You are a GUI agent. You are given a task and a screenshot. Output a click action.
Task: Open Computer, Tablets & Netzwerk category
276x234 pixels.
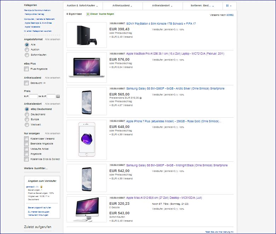[39, 19]
